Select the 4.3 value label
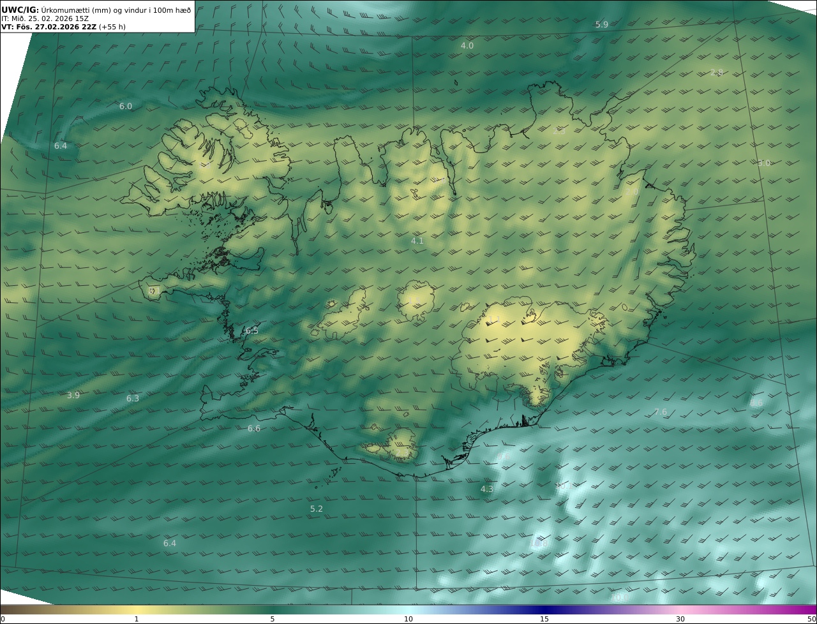The height and width of the screenshot is (624, 817). tap(487, 489)
